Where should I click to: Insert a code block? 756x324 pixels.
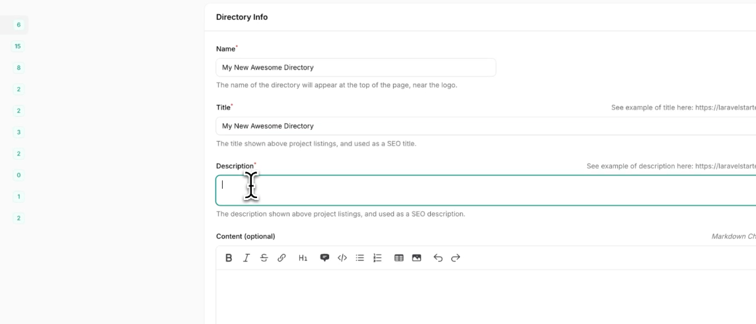click(x=342, y=258)
